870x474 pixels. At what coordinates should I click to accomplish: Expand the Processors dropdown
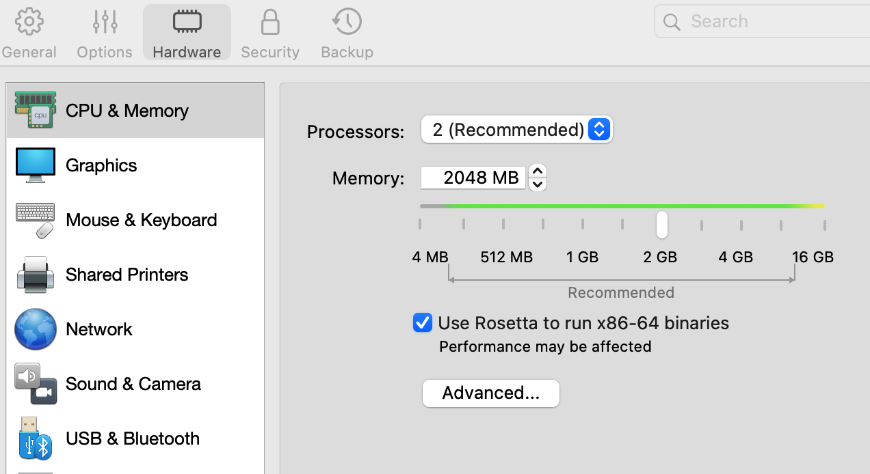516,130
